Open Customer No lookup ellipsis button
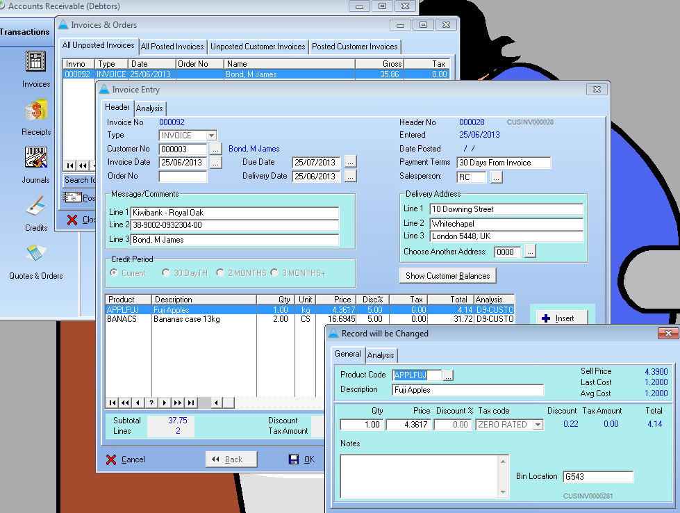Image resolution: width=680 pixels, height=513 pixels. [215, 149]
